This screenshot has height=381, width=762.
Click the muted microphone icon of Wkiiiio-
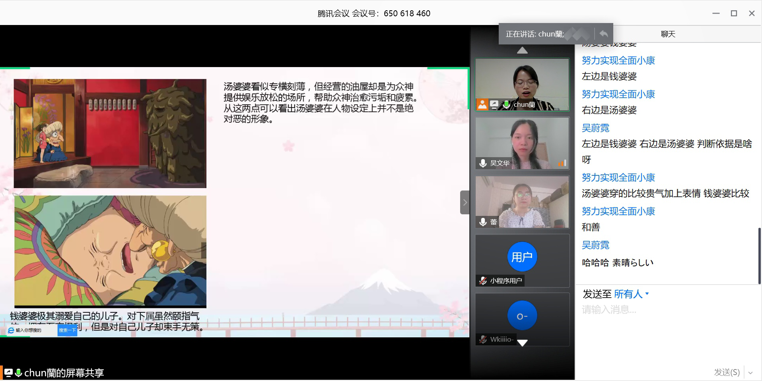483,339
